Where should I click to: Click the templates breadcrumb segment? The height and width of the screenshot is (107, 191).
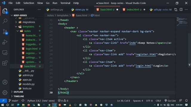pyautogui.click(x=63, y=15)
